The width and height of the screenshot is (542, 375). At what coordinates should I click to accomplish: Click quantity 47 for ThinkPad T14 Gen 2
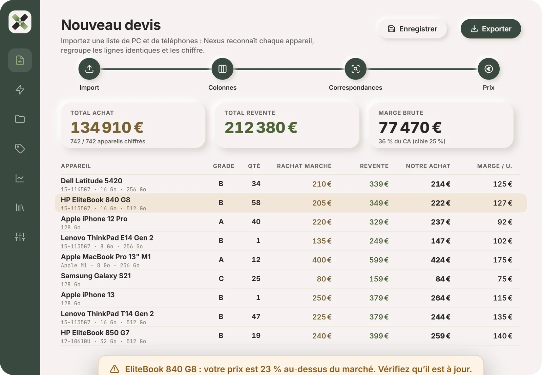[x=256, y=317]
